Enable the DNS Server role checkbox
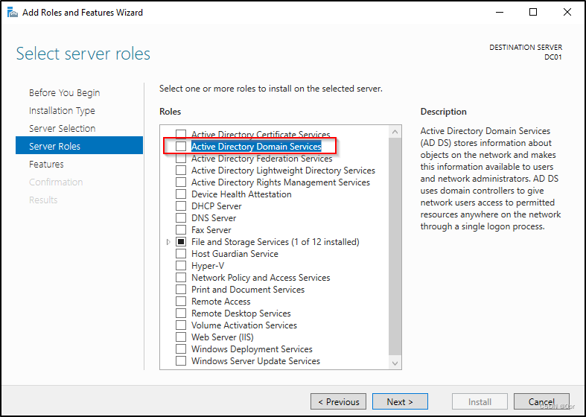 click(181, 218)
